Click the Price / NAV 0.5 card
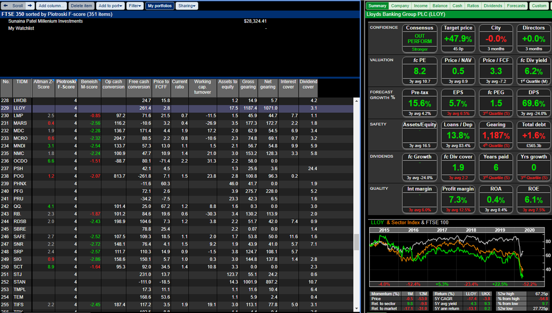 (458, 70)
